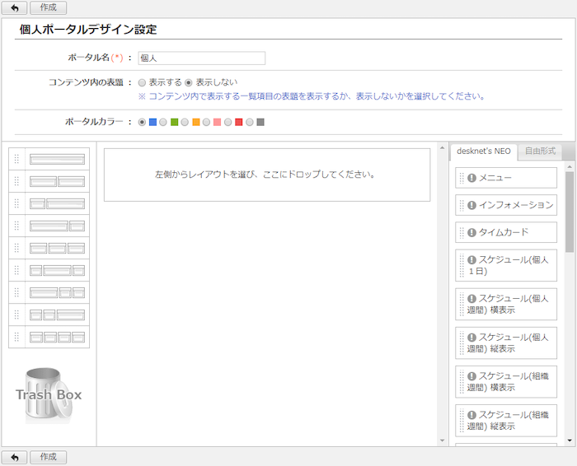Switch to the desknet's NEO tab

pos(484,151)
